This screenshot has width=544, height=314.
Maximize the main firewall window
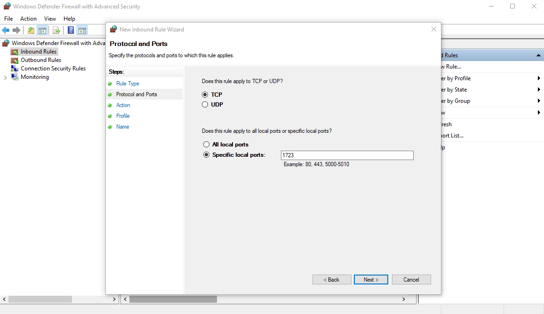tap(512, 6)
